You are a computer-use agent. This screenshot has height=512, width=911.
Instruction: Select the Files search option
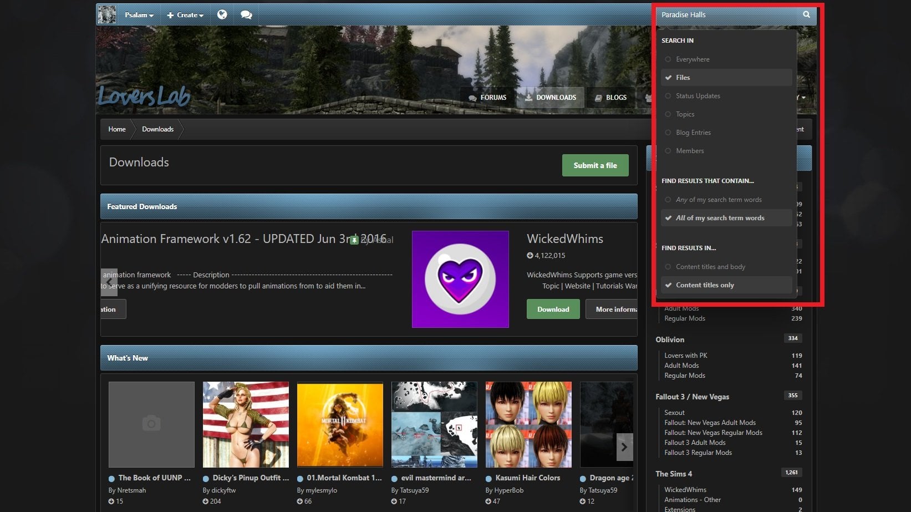click(726, 78)
